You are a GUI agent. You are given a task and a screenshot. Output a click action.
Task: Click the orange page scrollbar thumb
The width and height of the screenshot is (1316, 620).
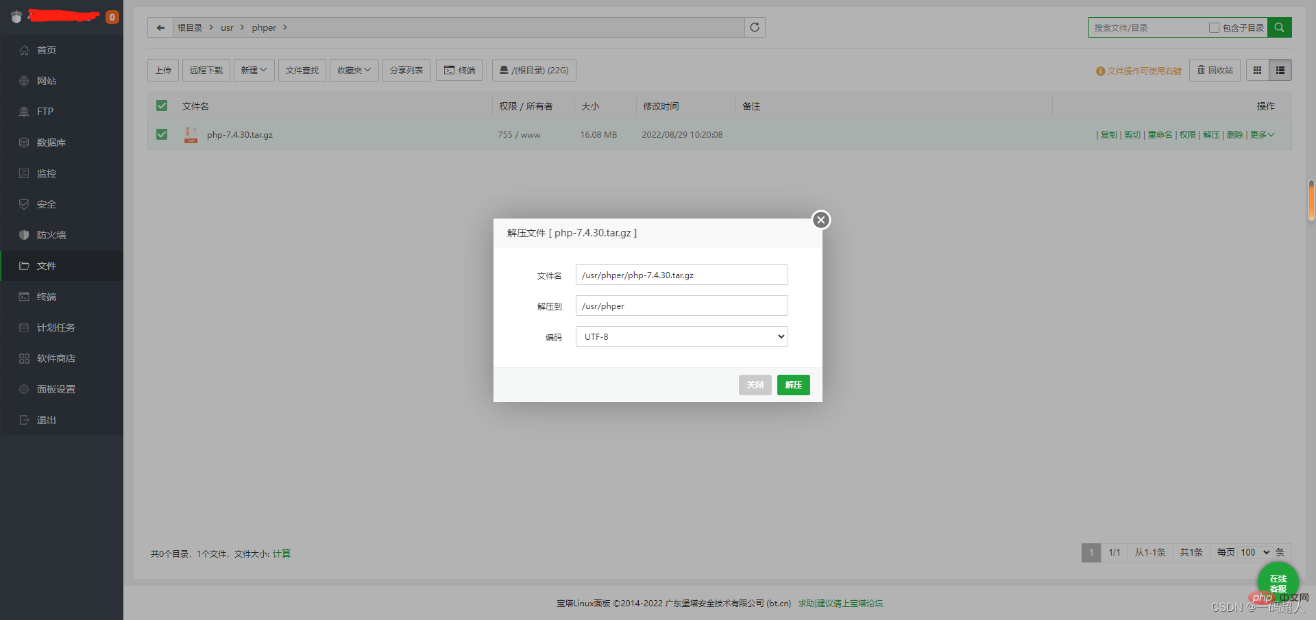1311,200
